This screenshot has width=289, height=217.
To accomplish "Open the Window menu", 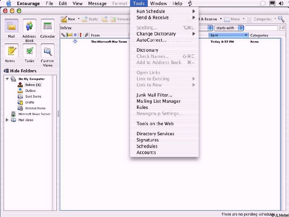I will pyautogui.click(x=159, y=4).
